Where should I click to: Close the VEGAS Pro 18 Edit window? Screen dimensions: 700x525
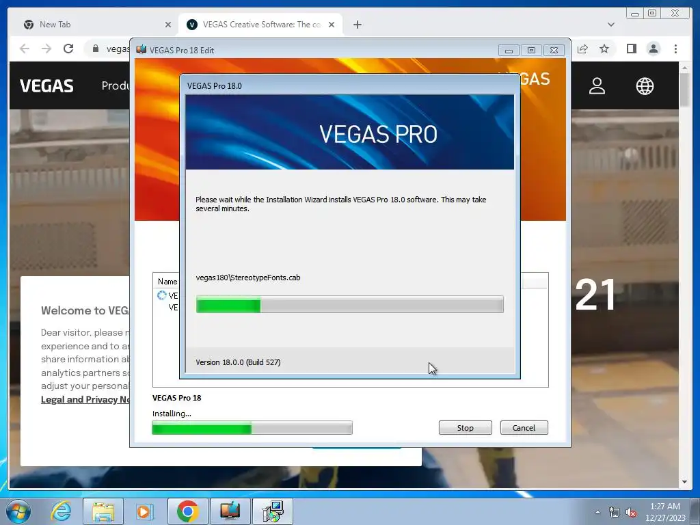(554, 51)
